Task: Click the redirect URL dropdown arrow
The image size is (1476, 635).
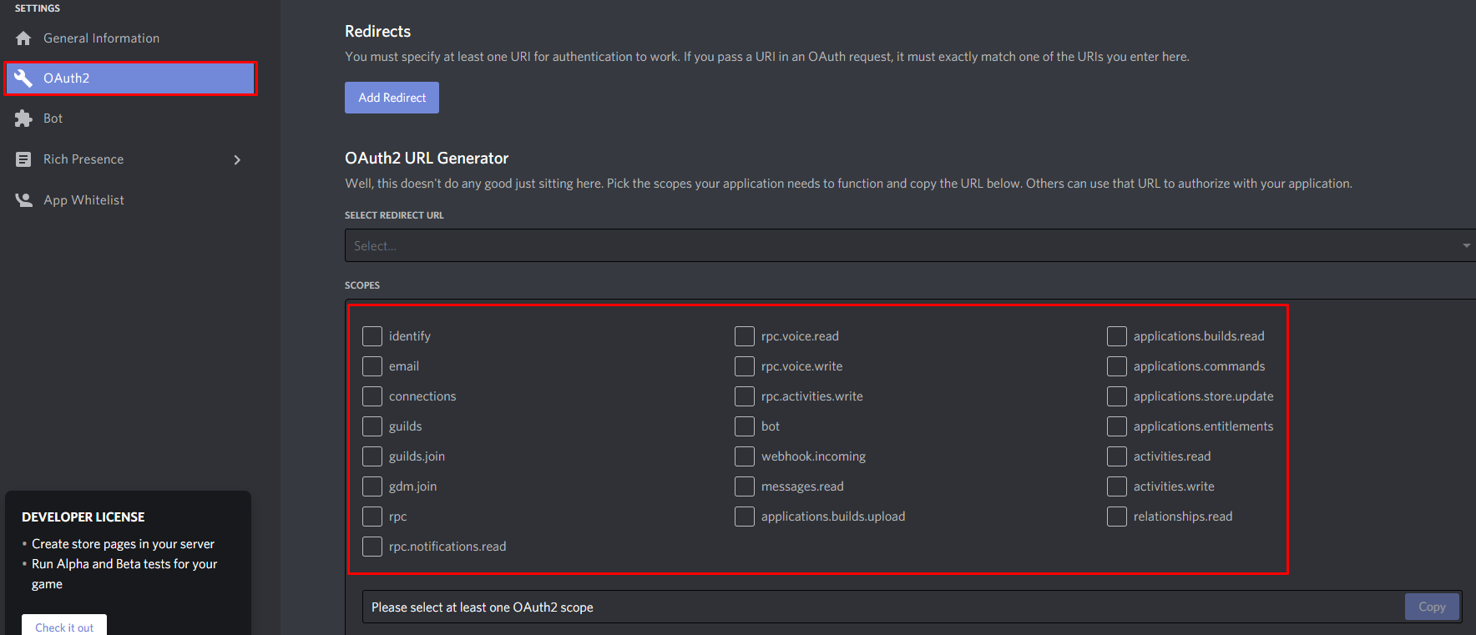Action: [x=1466, y=245]
